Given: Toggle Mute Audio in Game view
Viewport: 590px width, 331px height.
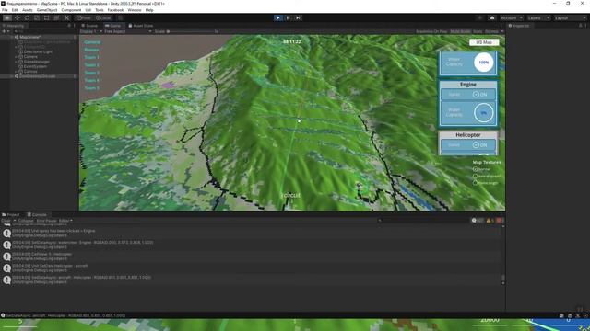Looking at the screenshot, I should (461, 31).
